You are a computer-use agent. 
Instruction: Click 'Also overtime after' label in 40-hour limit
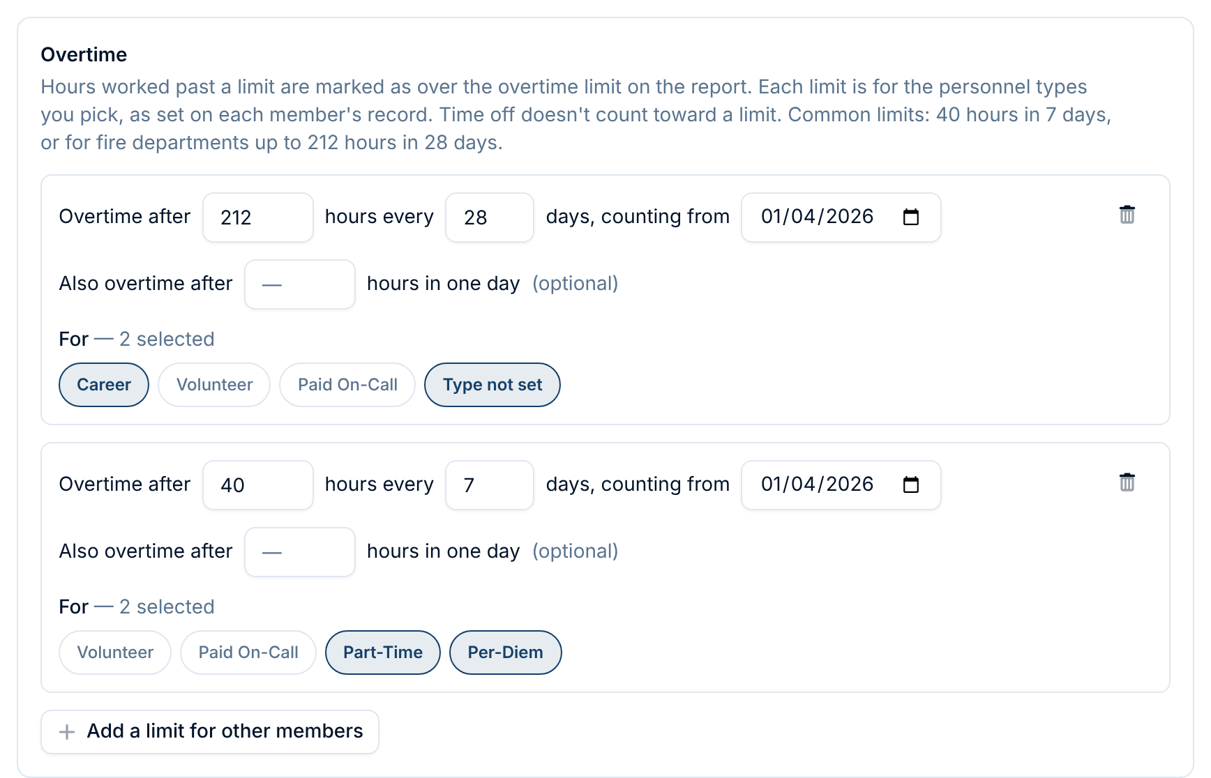click(x=146, y=551)
